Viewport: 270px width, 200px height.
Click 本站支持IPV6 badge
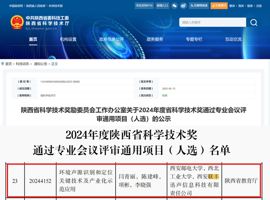click(x=144, y=6)
